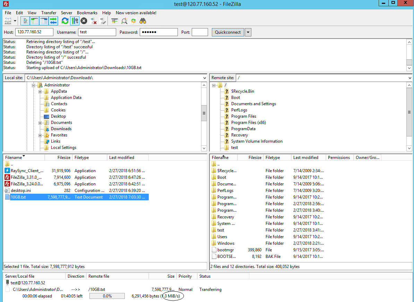This screenshot has height=302, width=414.
Task: Click the Host input field
Action: pos(34,32)
